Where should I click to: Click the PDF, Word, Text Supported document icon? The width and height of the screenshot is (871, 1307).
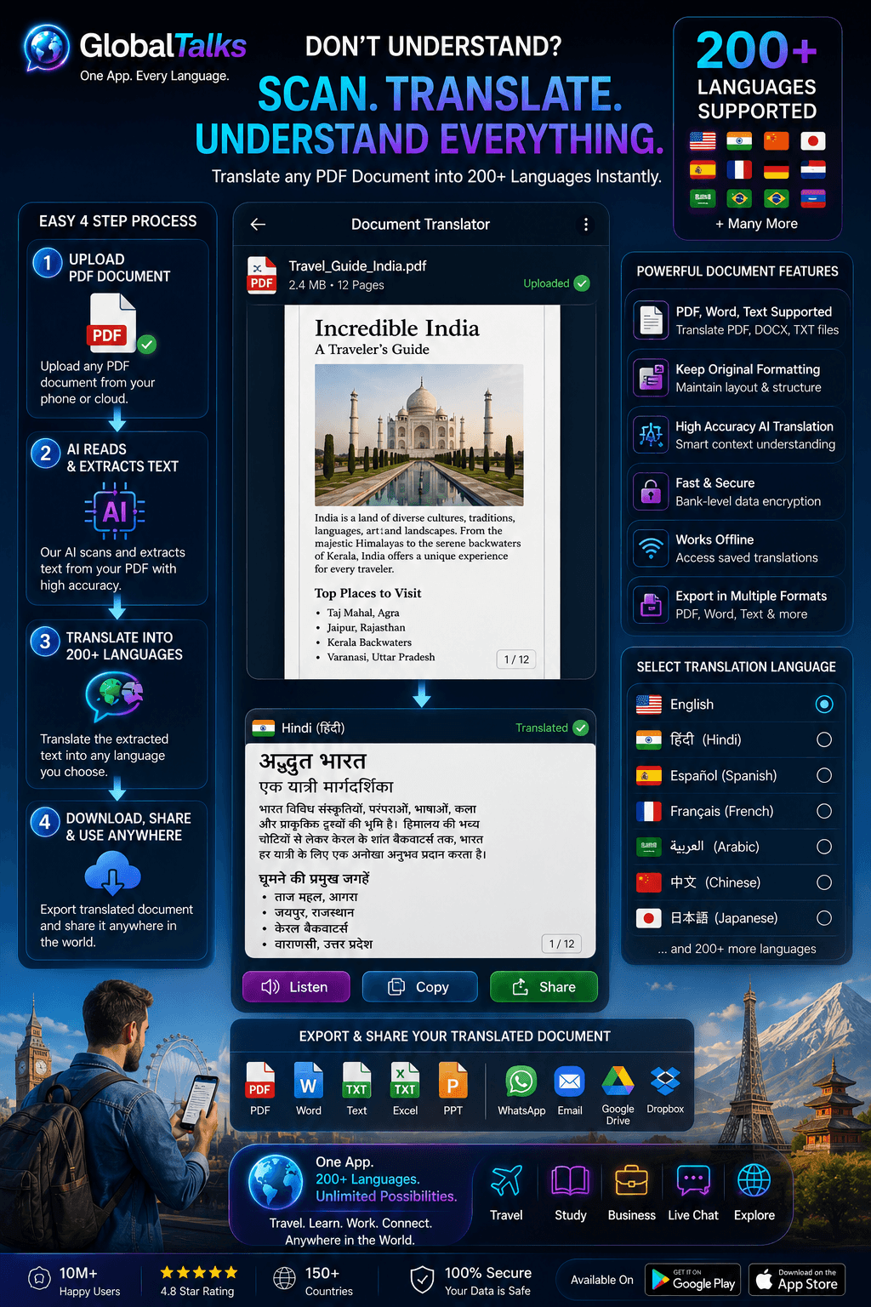pos(652,321)
